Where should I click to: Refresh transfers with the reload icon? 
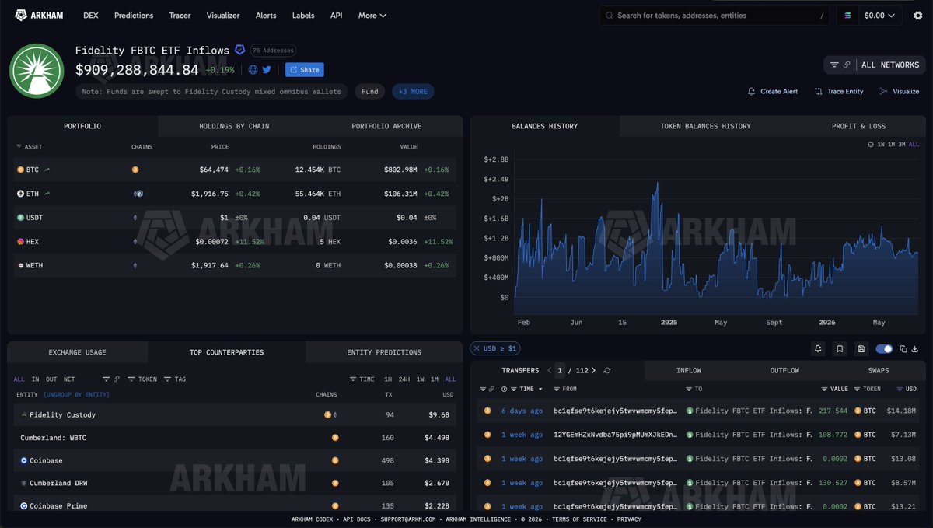607,371
